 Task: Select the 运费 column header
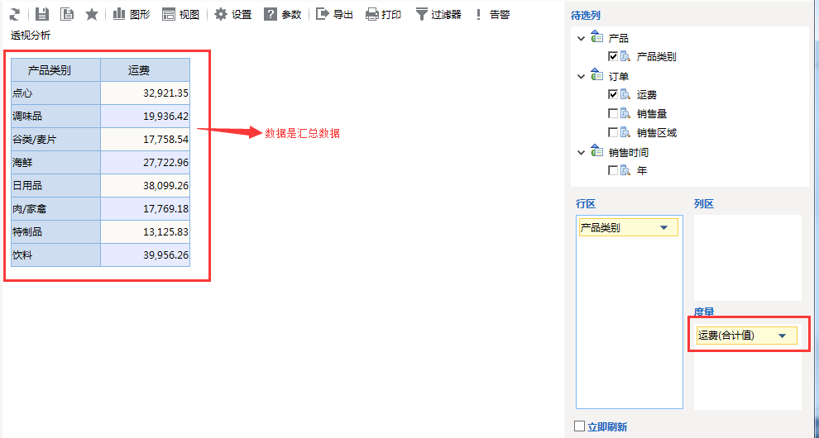(x=146, y=70)
